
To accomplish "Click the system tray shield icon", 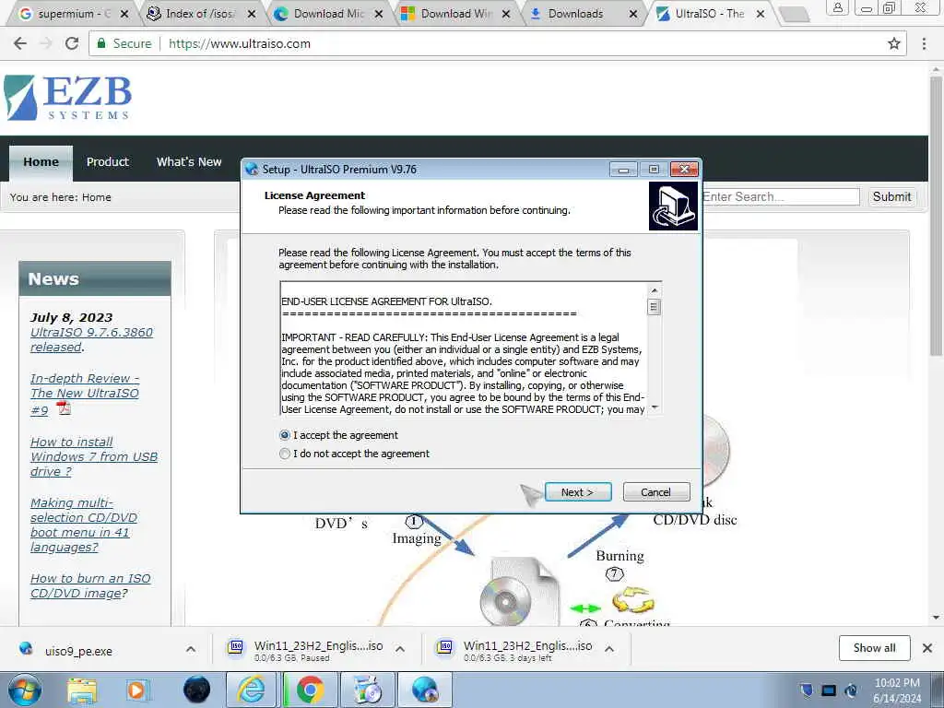I will click(807, 690).
